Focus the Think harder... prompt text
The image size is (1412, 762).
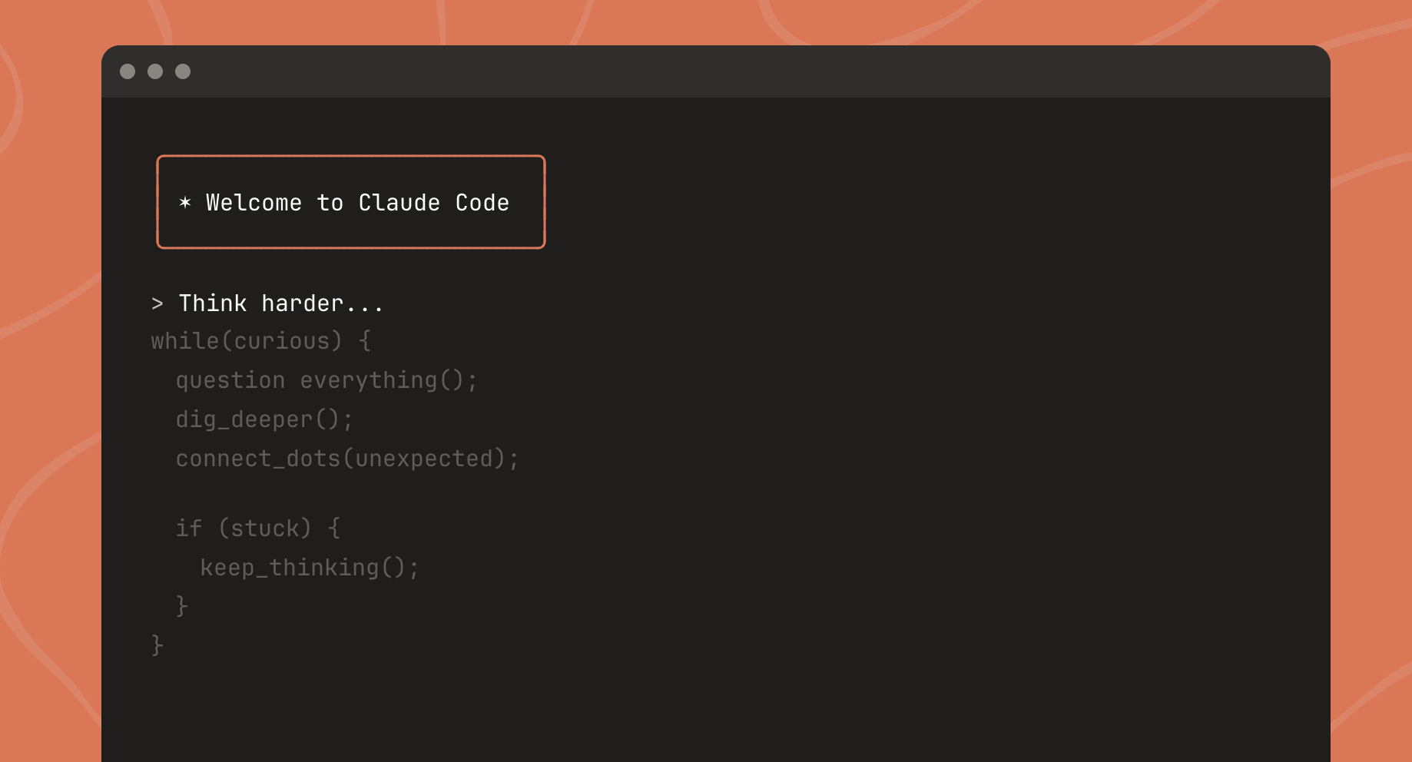click(x=280, y=304)
